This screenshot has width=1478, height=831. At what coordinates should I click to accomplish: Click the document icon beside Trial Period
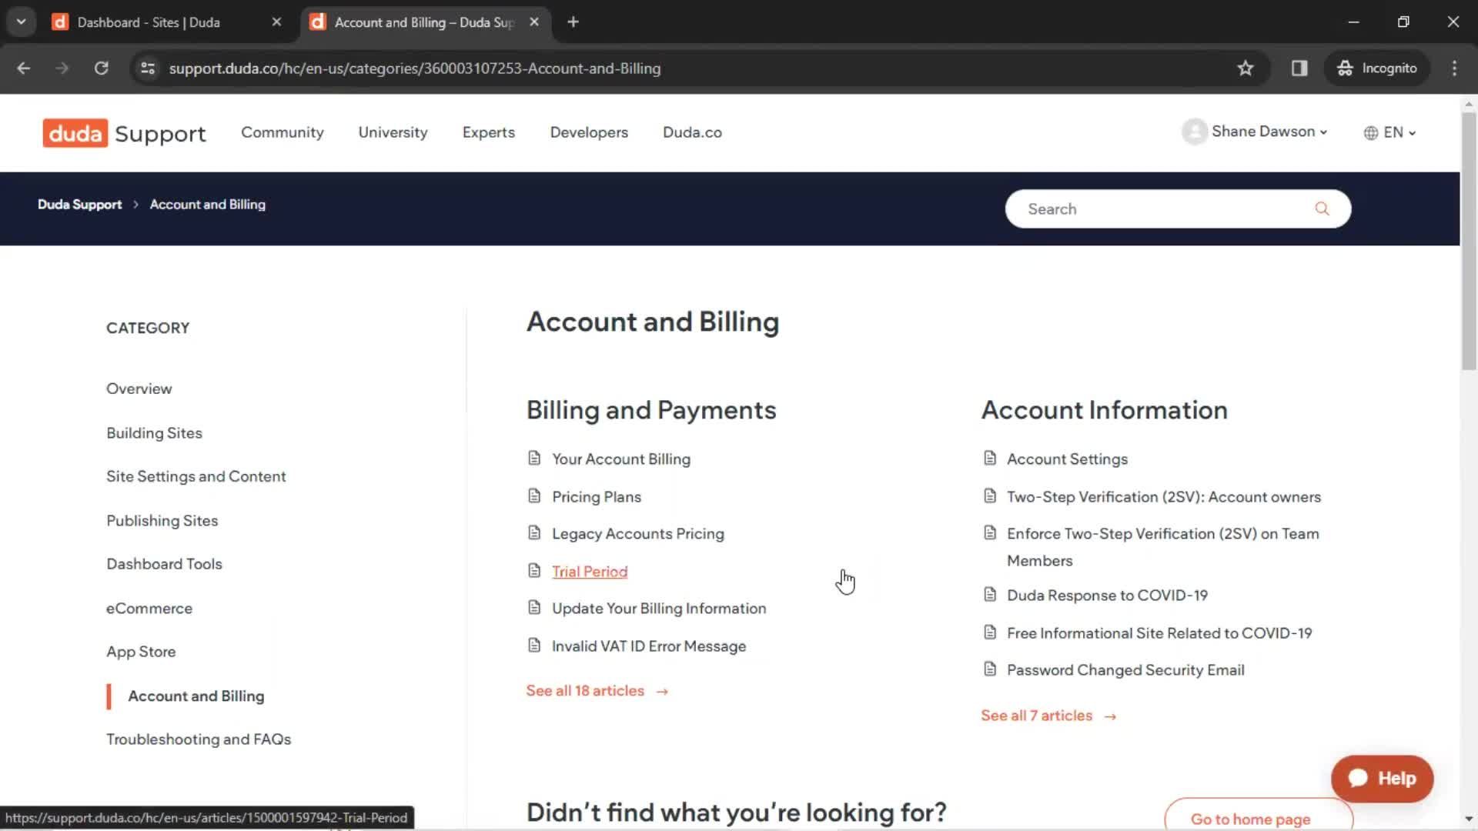(534, 571)
